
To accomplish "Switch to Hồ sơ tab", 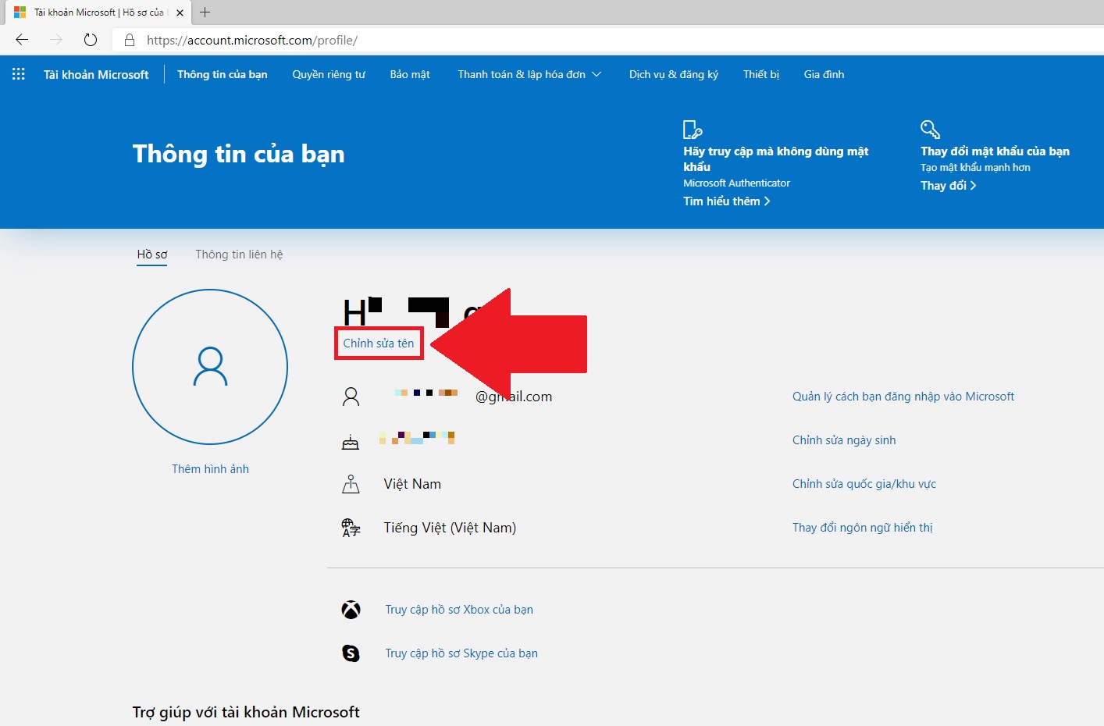I will pyautogui.click(x=152, y=254).
